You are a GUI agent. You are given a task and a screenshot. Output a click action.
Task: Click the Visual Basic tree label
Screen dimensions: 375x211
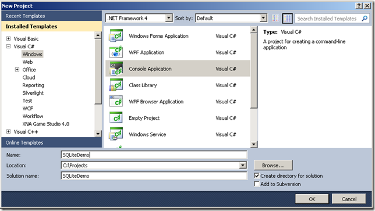pos(26,39)
